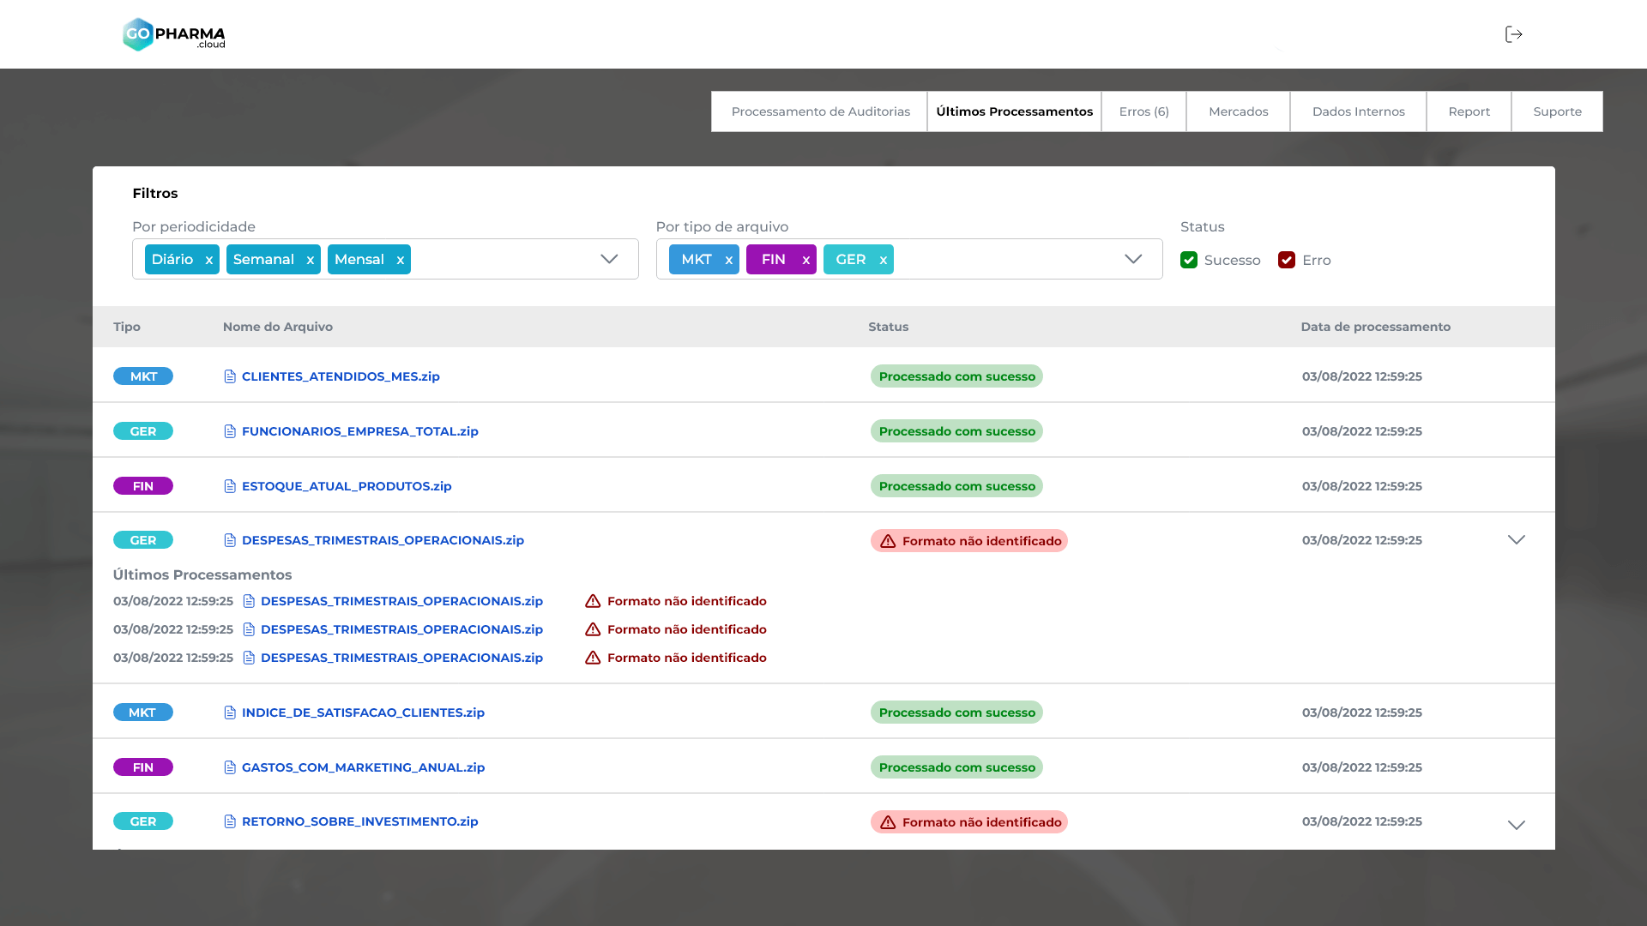Click the Últimos Processamentos sub-heading
The image size is (1647, 926).
[x=202, y=574]
